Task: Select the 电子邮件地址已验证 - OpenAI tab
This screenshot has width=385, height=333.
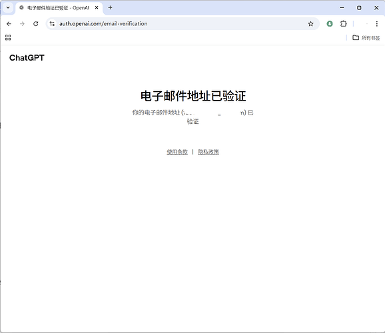Action: [58, 8]
